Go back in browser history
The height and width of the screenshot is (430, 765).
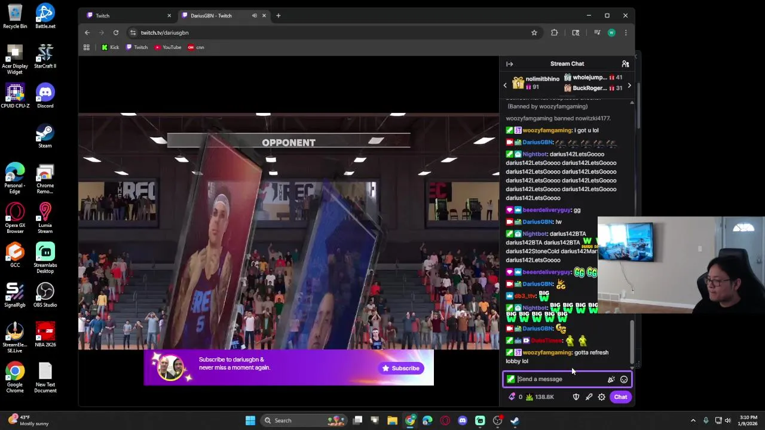point(87,33)
